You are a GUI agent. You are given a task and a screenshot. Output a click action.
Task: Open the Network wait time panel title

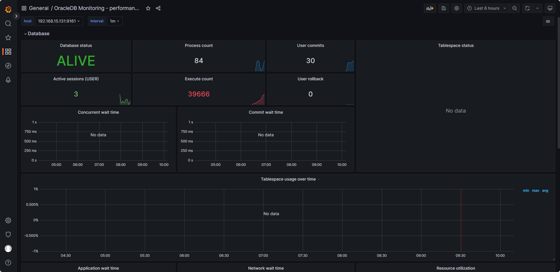click(x=266, y=268)
